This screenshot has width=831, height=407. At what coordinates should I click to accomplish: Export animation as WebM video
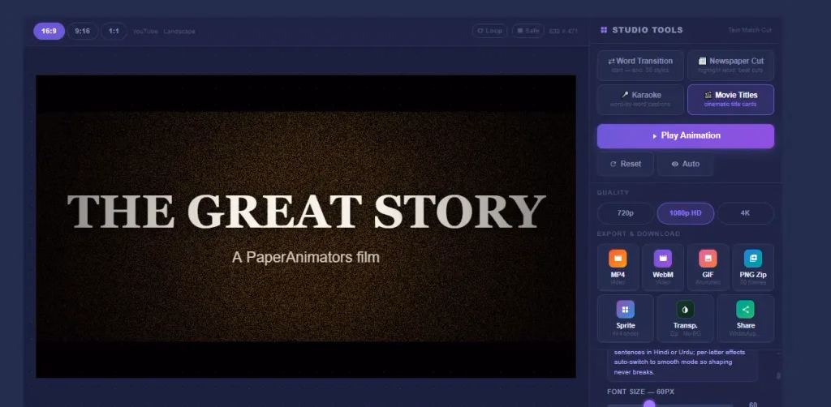click(662, 268)
